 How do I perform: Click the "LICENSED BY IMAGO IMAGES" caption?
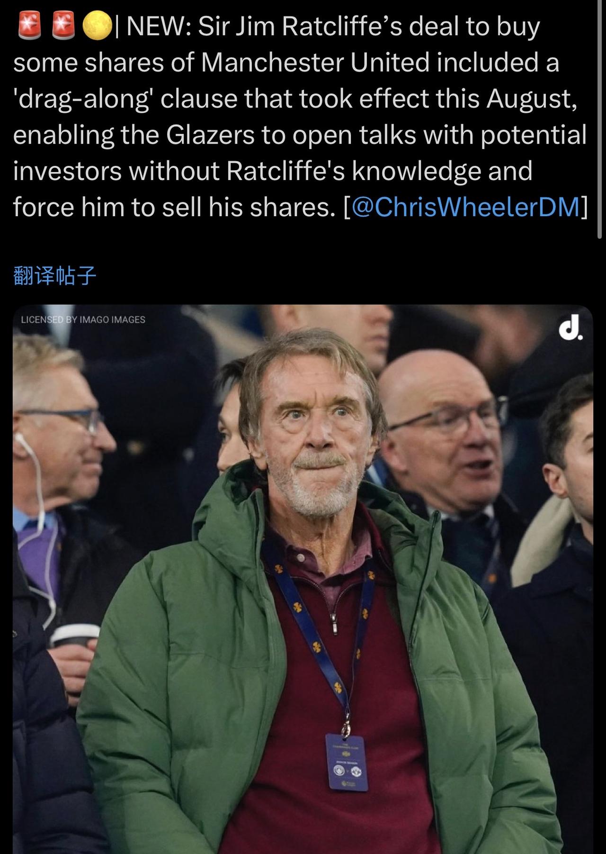coord(83,319)
